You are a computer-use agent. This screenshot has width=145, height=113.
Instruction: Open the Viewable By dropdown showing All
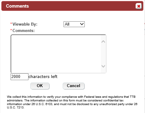74,24
